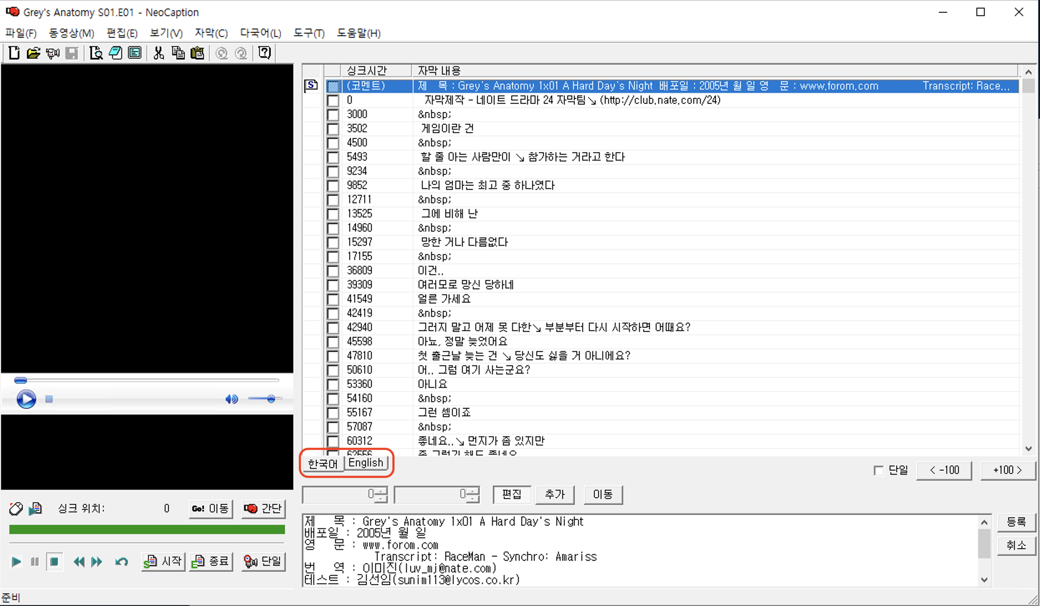Switch to the English subtitle tab
This screenshot has height=606, width=1040.
pyautogui.click(x=365, y=463)
